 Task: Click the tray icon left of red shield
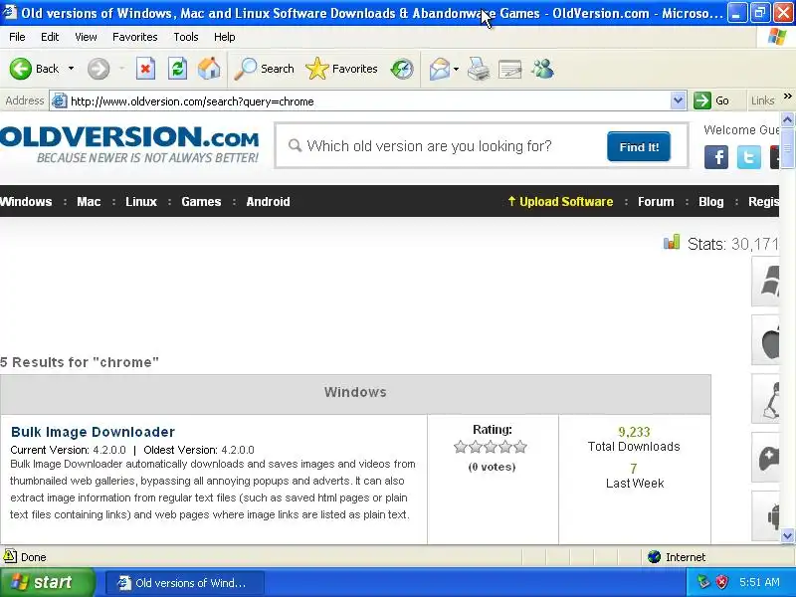[703, 582]
